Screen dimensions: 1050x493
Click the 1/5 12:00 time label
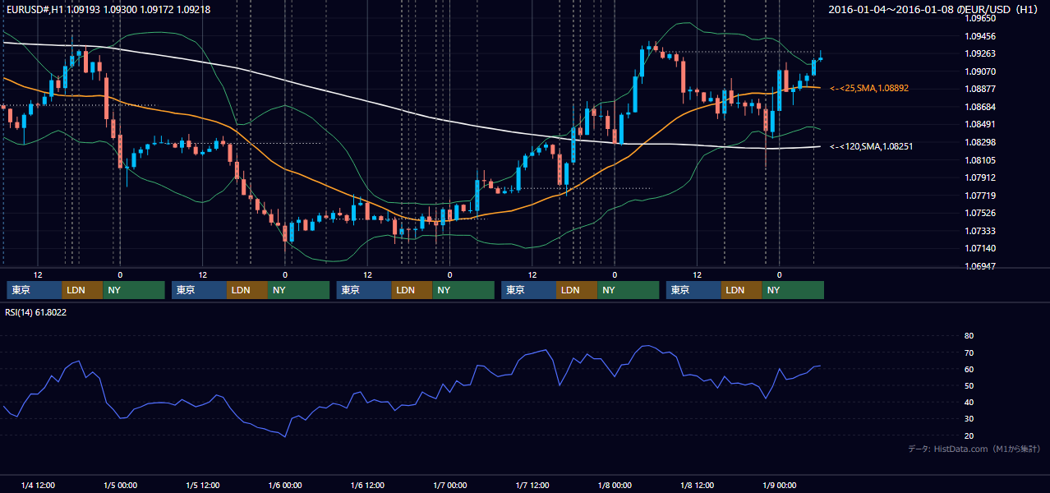pos(202,486)
